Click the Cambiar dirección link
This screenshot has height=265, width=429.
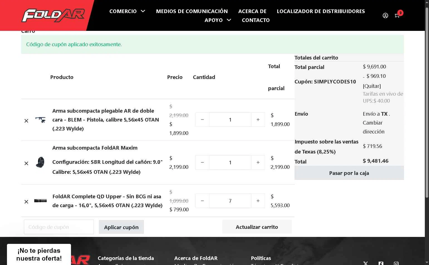pyautogui.click(x=374, y=127)
